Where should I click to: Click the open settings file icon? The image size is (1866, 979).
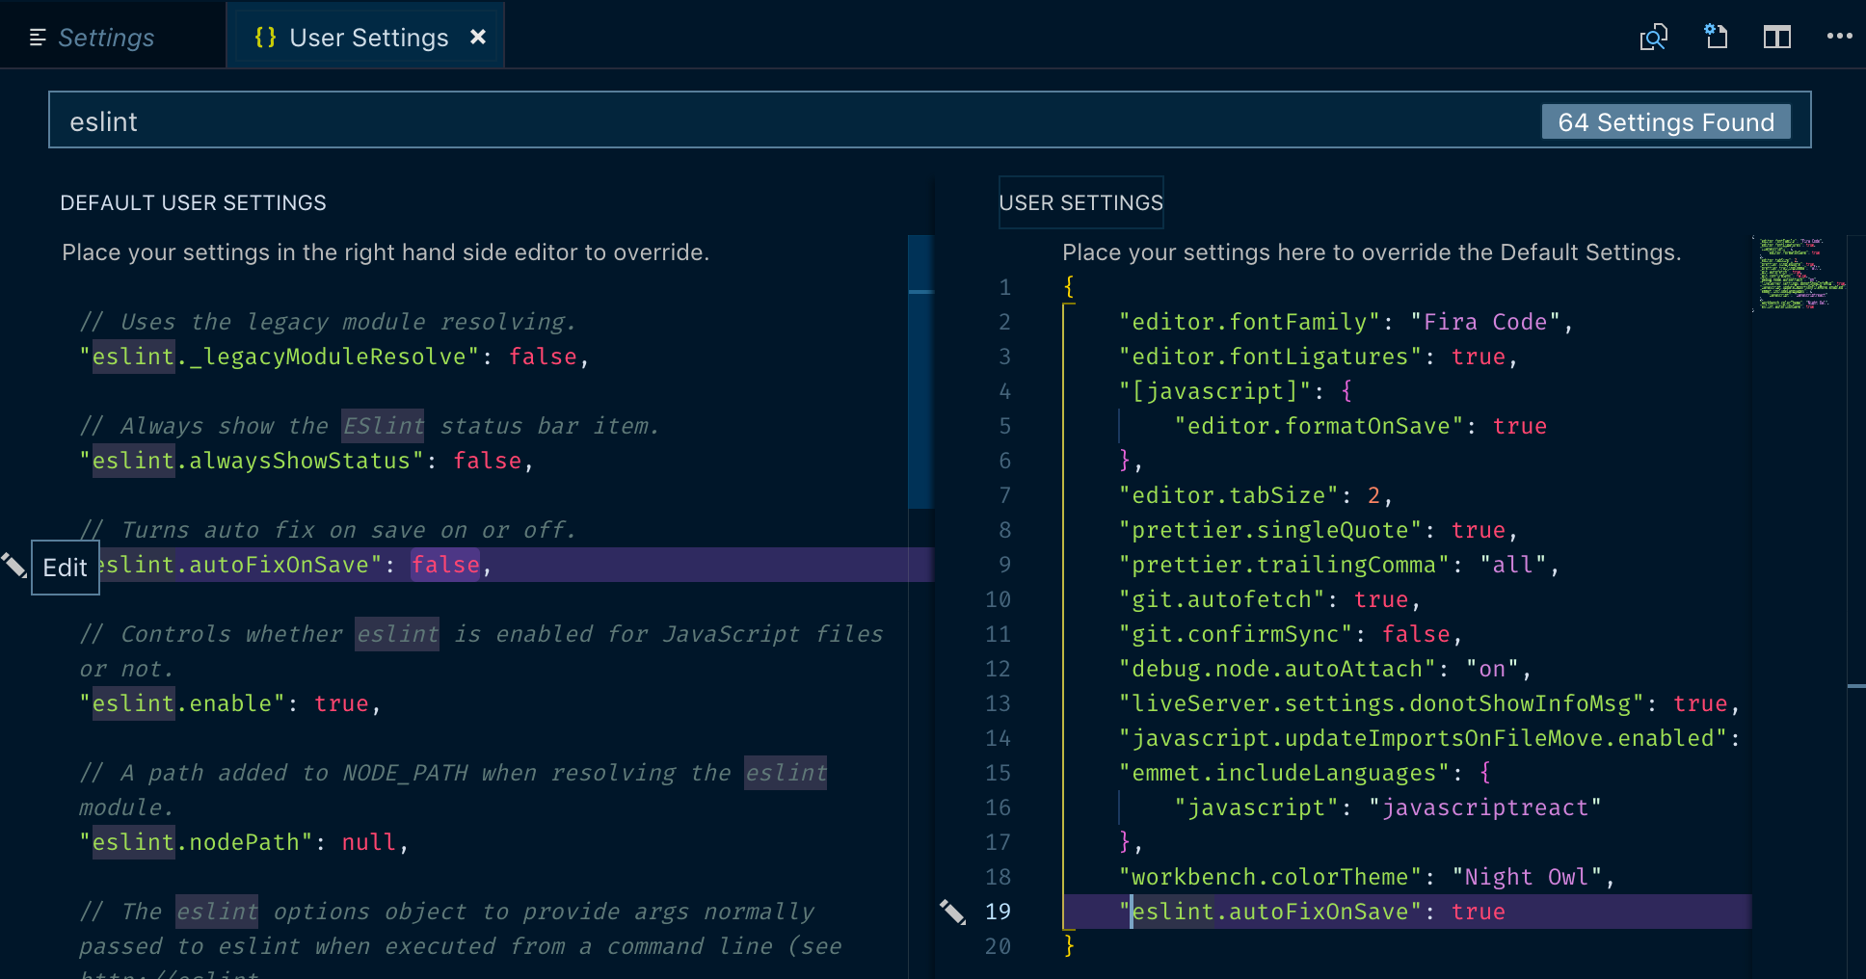tap(1716, 37)
